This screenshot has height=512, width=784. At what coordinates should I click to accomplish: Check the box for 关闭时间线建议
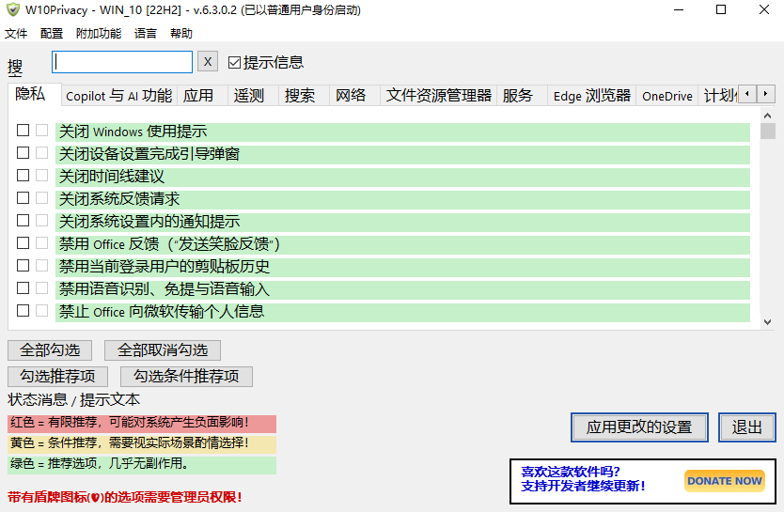[x=23, y=176]
